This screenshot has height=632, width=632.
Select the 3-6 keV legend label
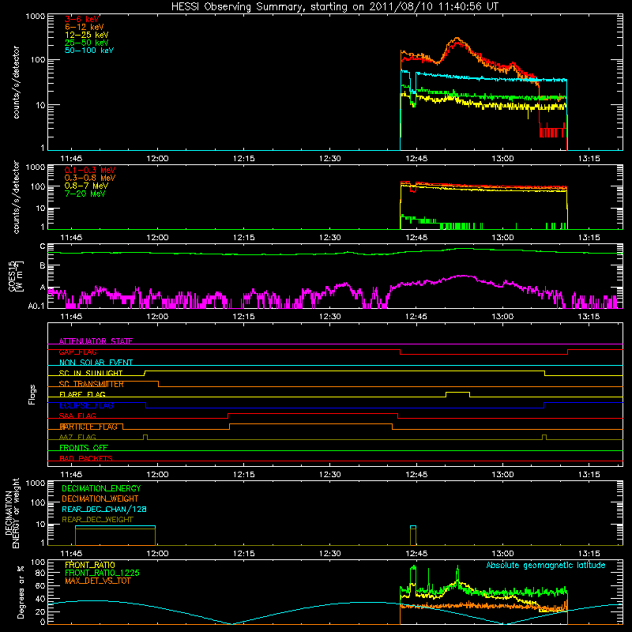coord(82,19)
